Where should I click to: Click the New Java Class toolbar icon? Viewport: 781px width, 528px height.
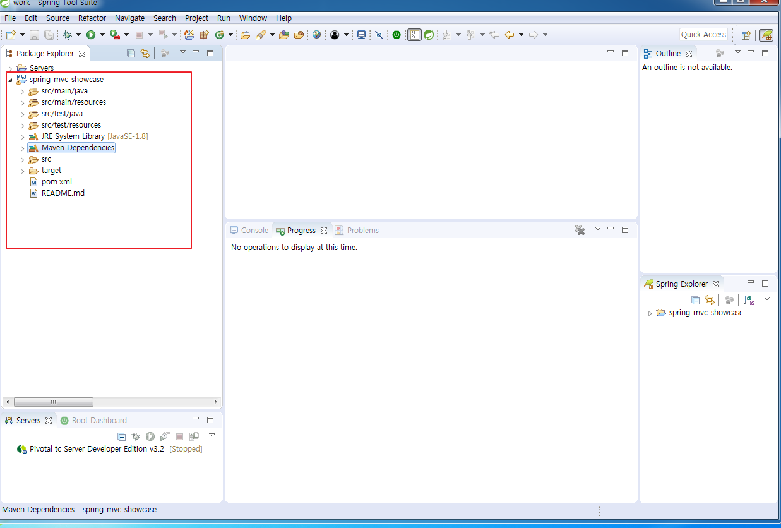pos(220,35)
